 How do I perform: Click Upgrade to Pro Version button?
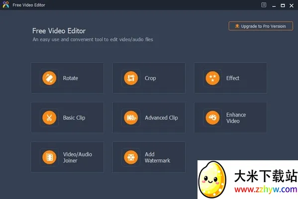261,26
